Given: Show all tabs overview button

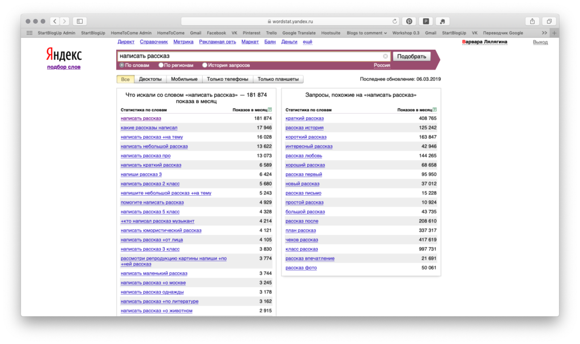Looking at the screenshot, I should 549,21.
